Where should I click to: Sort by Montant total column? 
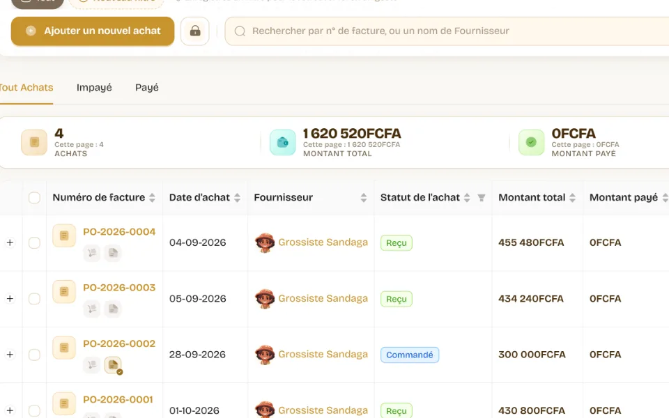tap(573, 198)
